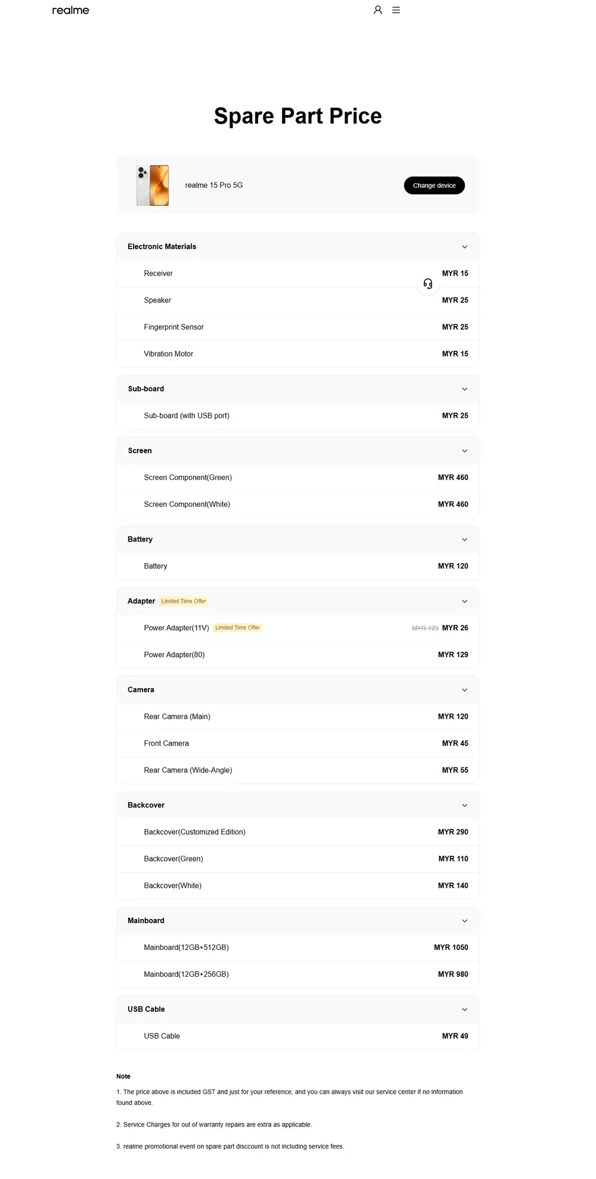Click the customer support headset icon

click(x=428, y=283)
